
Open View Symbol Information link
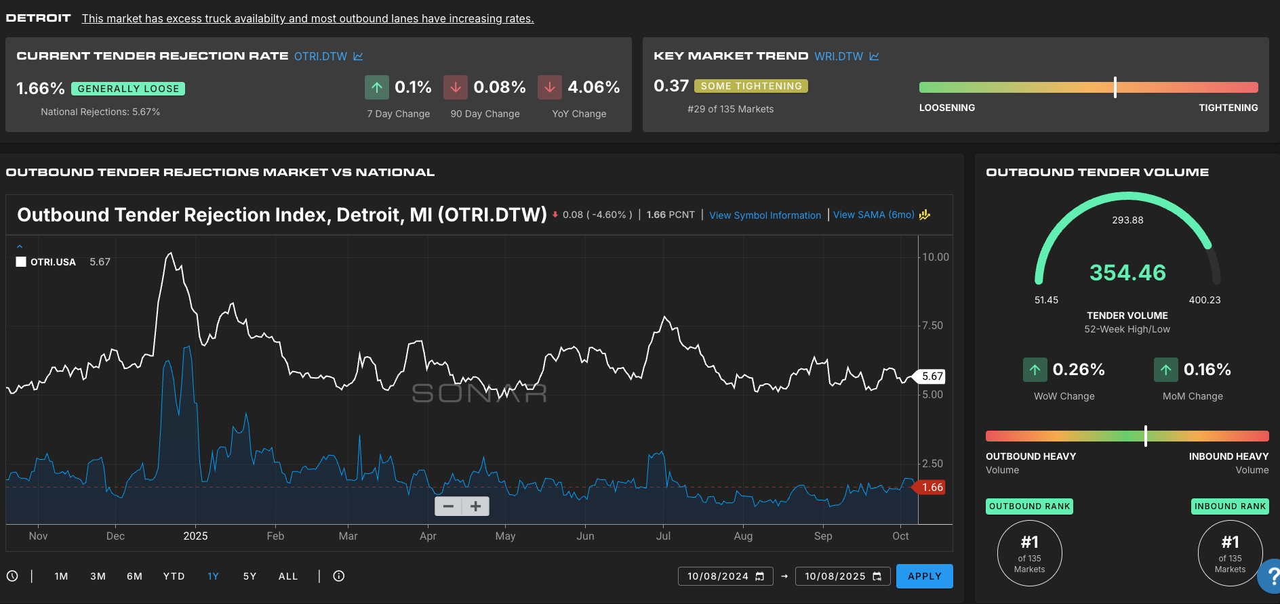point(765,215)
